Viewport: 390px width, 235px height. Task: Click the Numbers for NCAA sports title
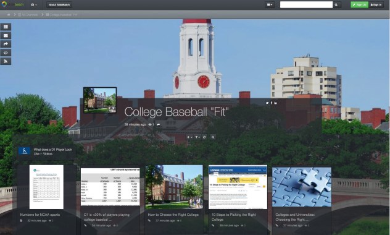(x=40, y=215)
